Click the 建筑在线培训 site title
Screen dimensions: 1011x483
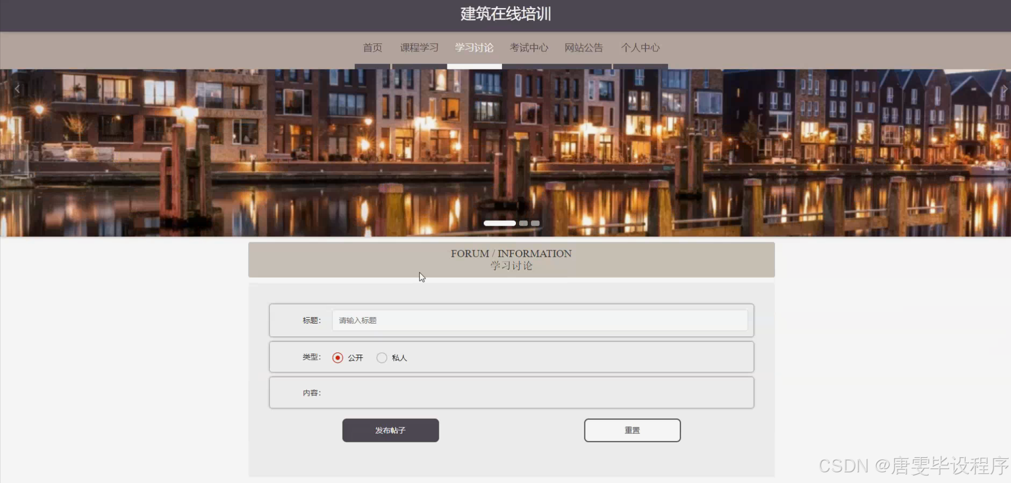506,14
